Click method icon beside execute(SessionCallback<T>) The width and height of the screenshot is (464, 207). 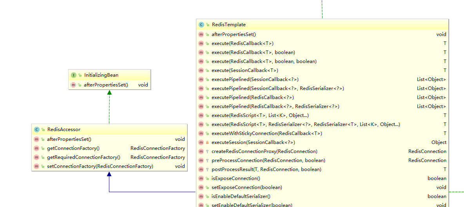tap(201, 70)
